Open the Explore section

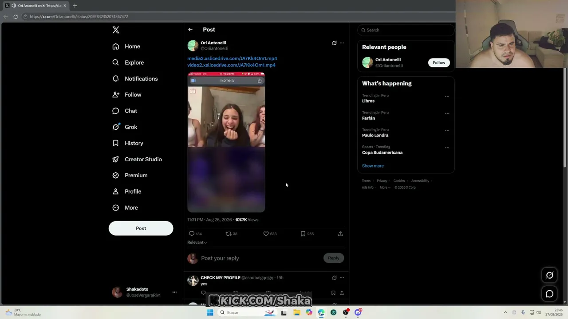(128, 62)
